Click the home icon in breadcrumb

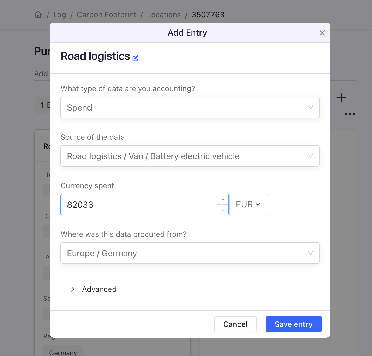tap(38, 14)
